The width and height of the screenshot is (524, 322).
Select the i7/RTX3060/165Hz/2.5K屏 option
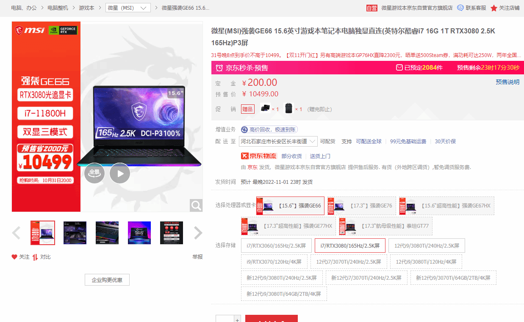[x=276, y=246]
